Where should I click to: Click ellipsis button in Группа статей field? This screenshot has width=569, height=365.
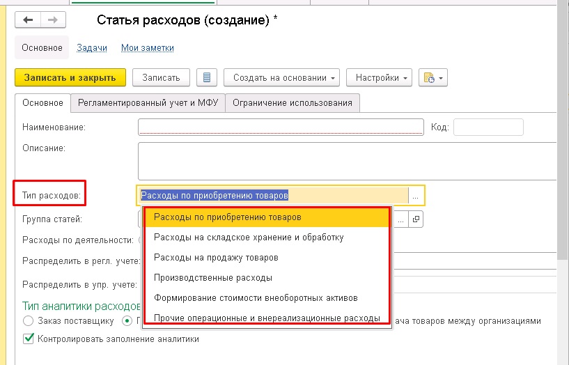point(400,219)
